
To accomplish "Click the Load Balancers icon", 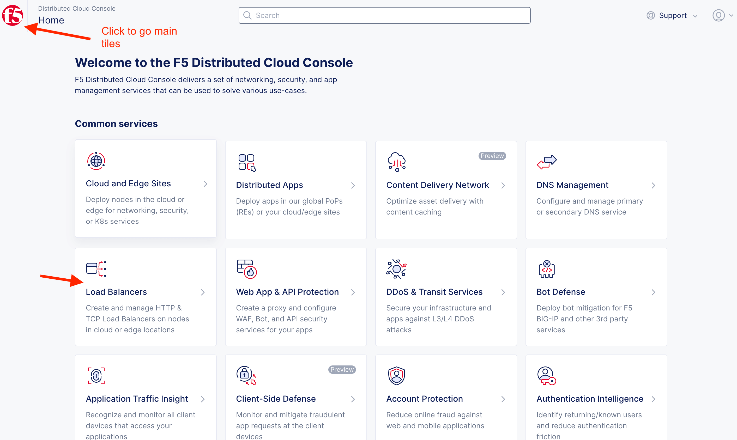I will [96, 269].
